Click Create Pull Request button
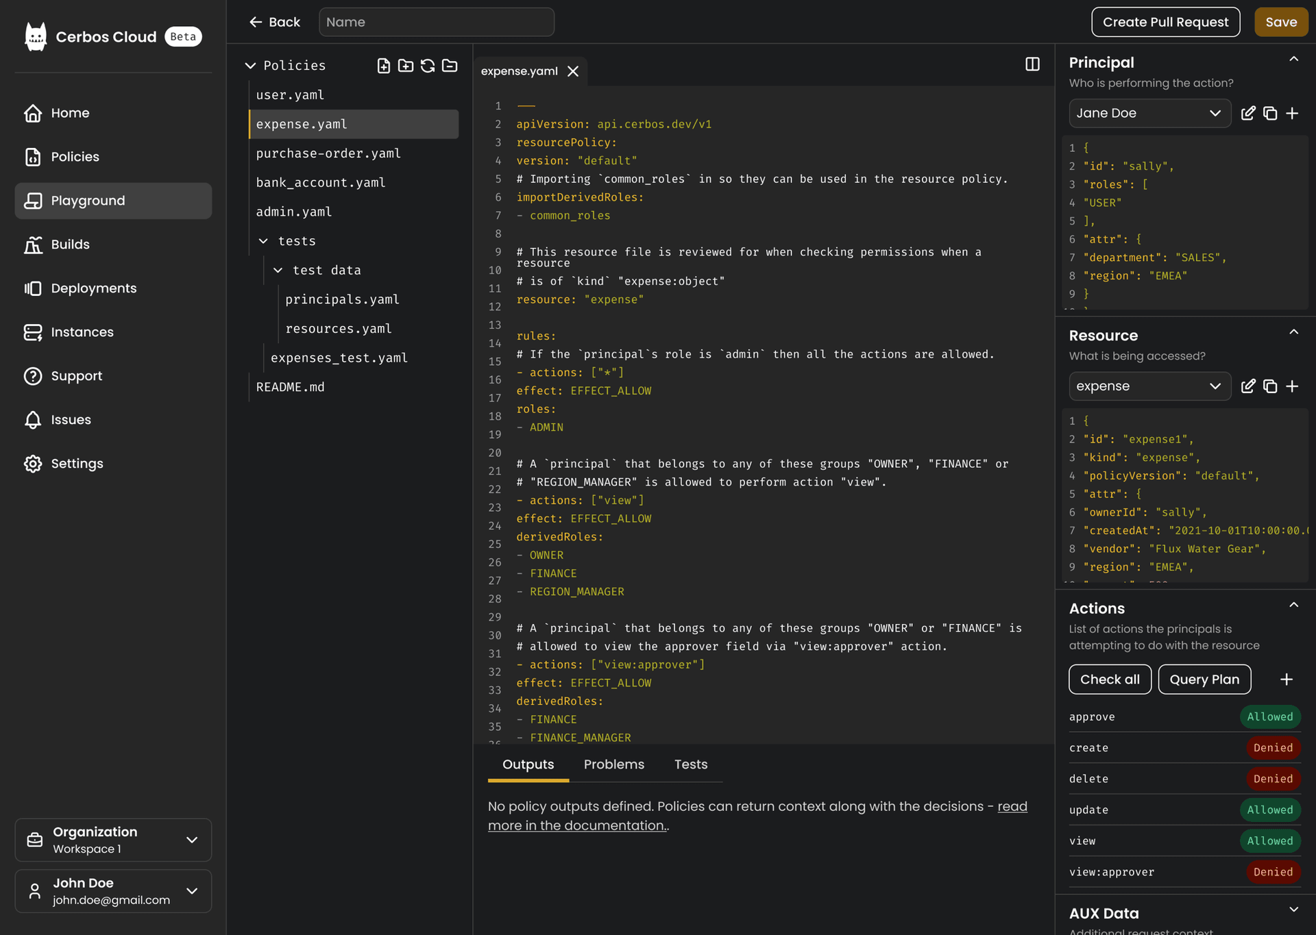 pyautogui.click(x=1165, y=22)
